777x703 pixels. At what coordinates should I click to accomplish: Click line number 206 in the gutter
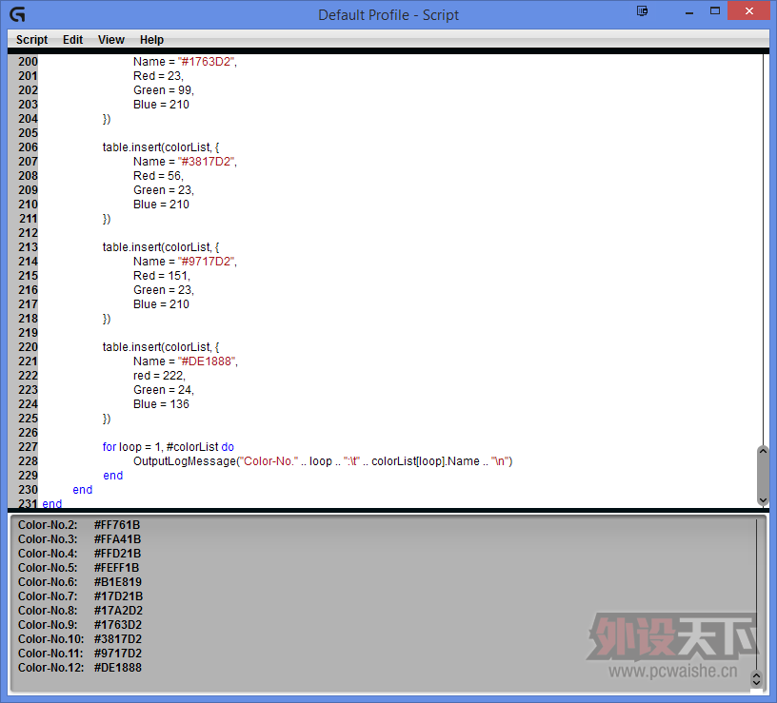(x=28, y=147)
